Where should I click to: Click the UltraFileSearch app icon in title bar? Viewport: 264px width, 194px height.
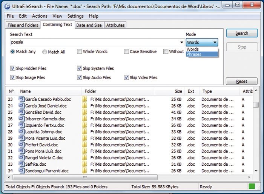click(7, 6)
